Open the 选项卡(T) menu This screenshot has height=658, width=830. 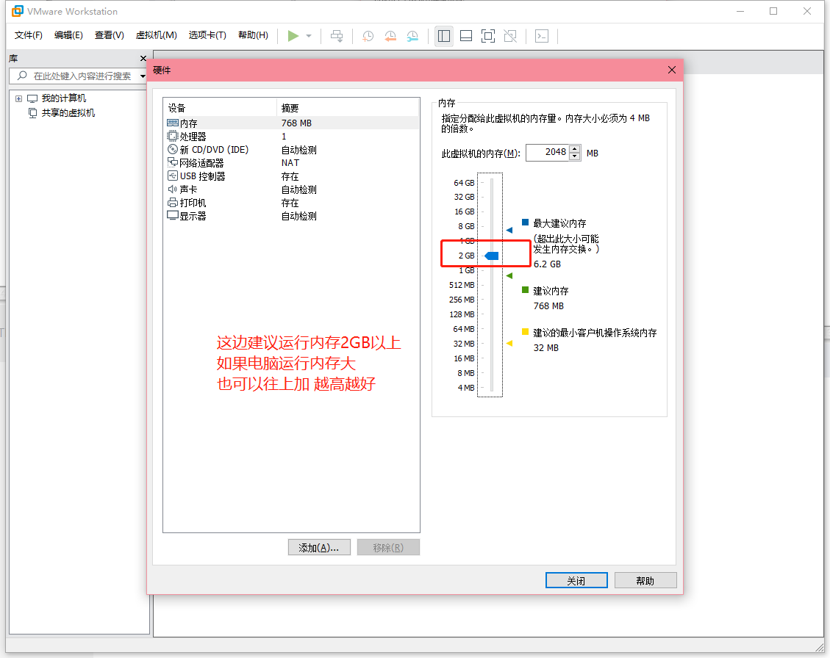click(x=207, y=35)
